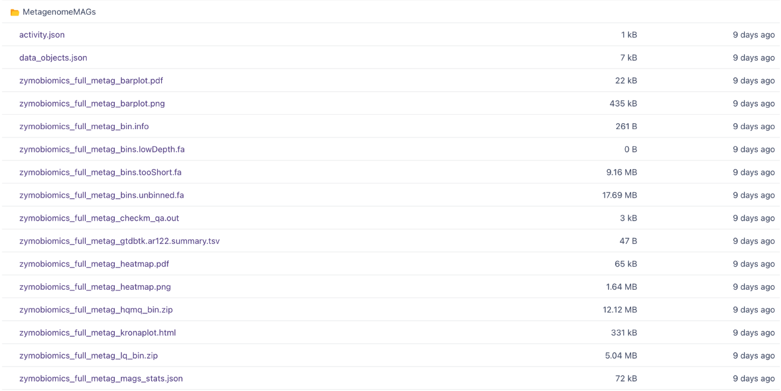Click the 5.04 MB size value
The width and height of the screenshot is (781, 391).
coord(621,356)
